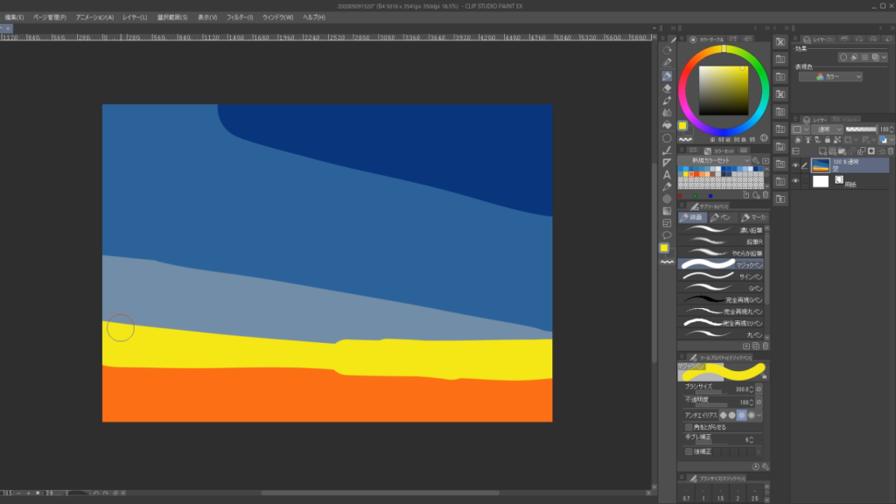Open the フィルター(I) menu
The image size is (896, 504).
(x=240, y=17)
